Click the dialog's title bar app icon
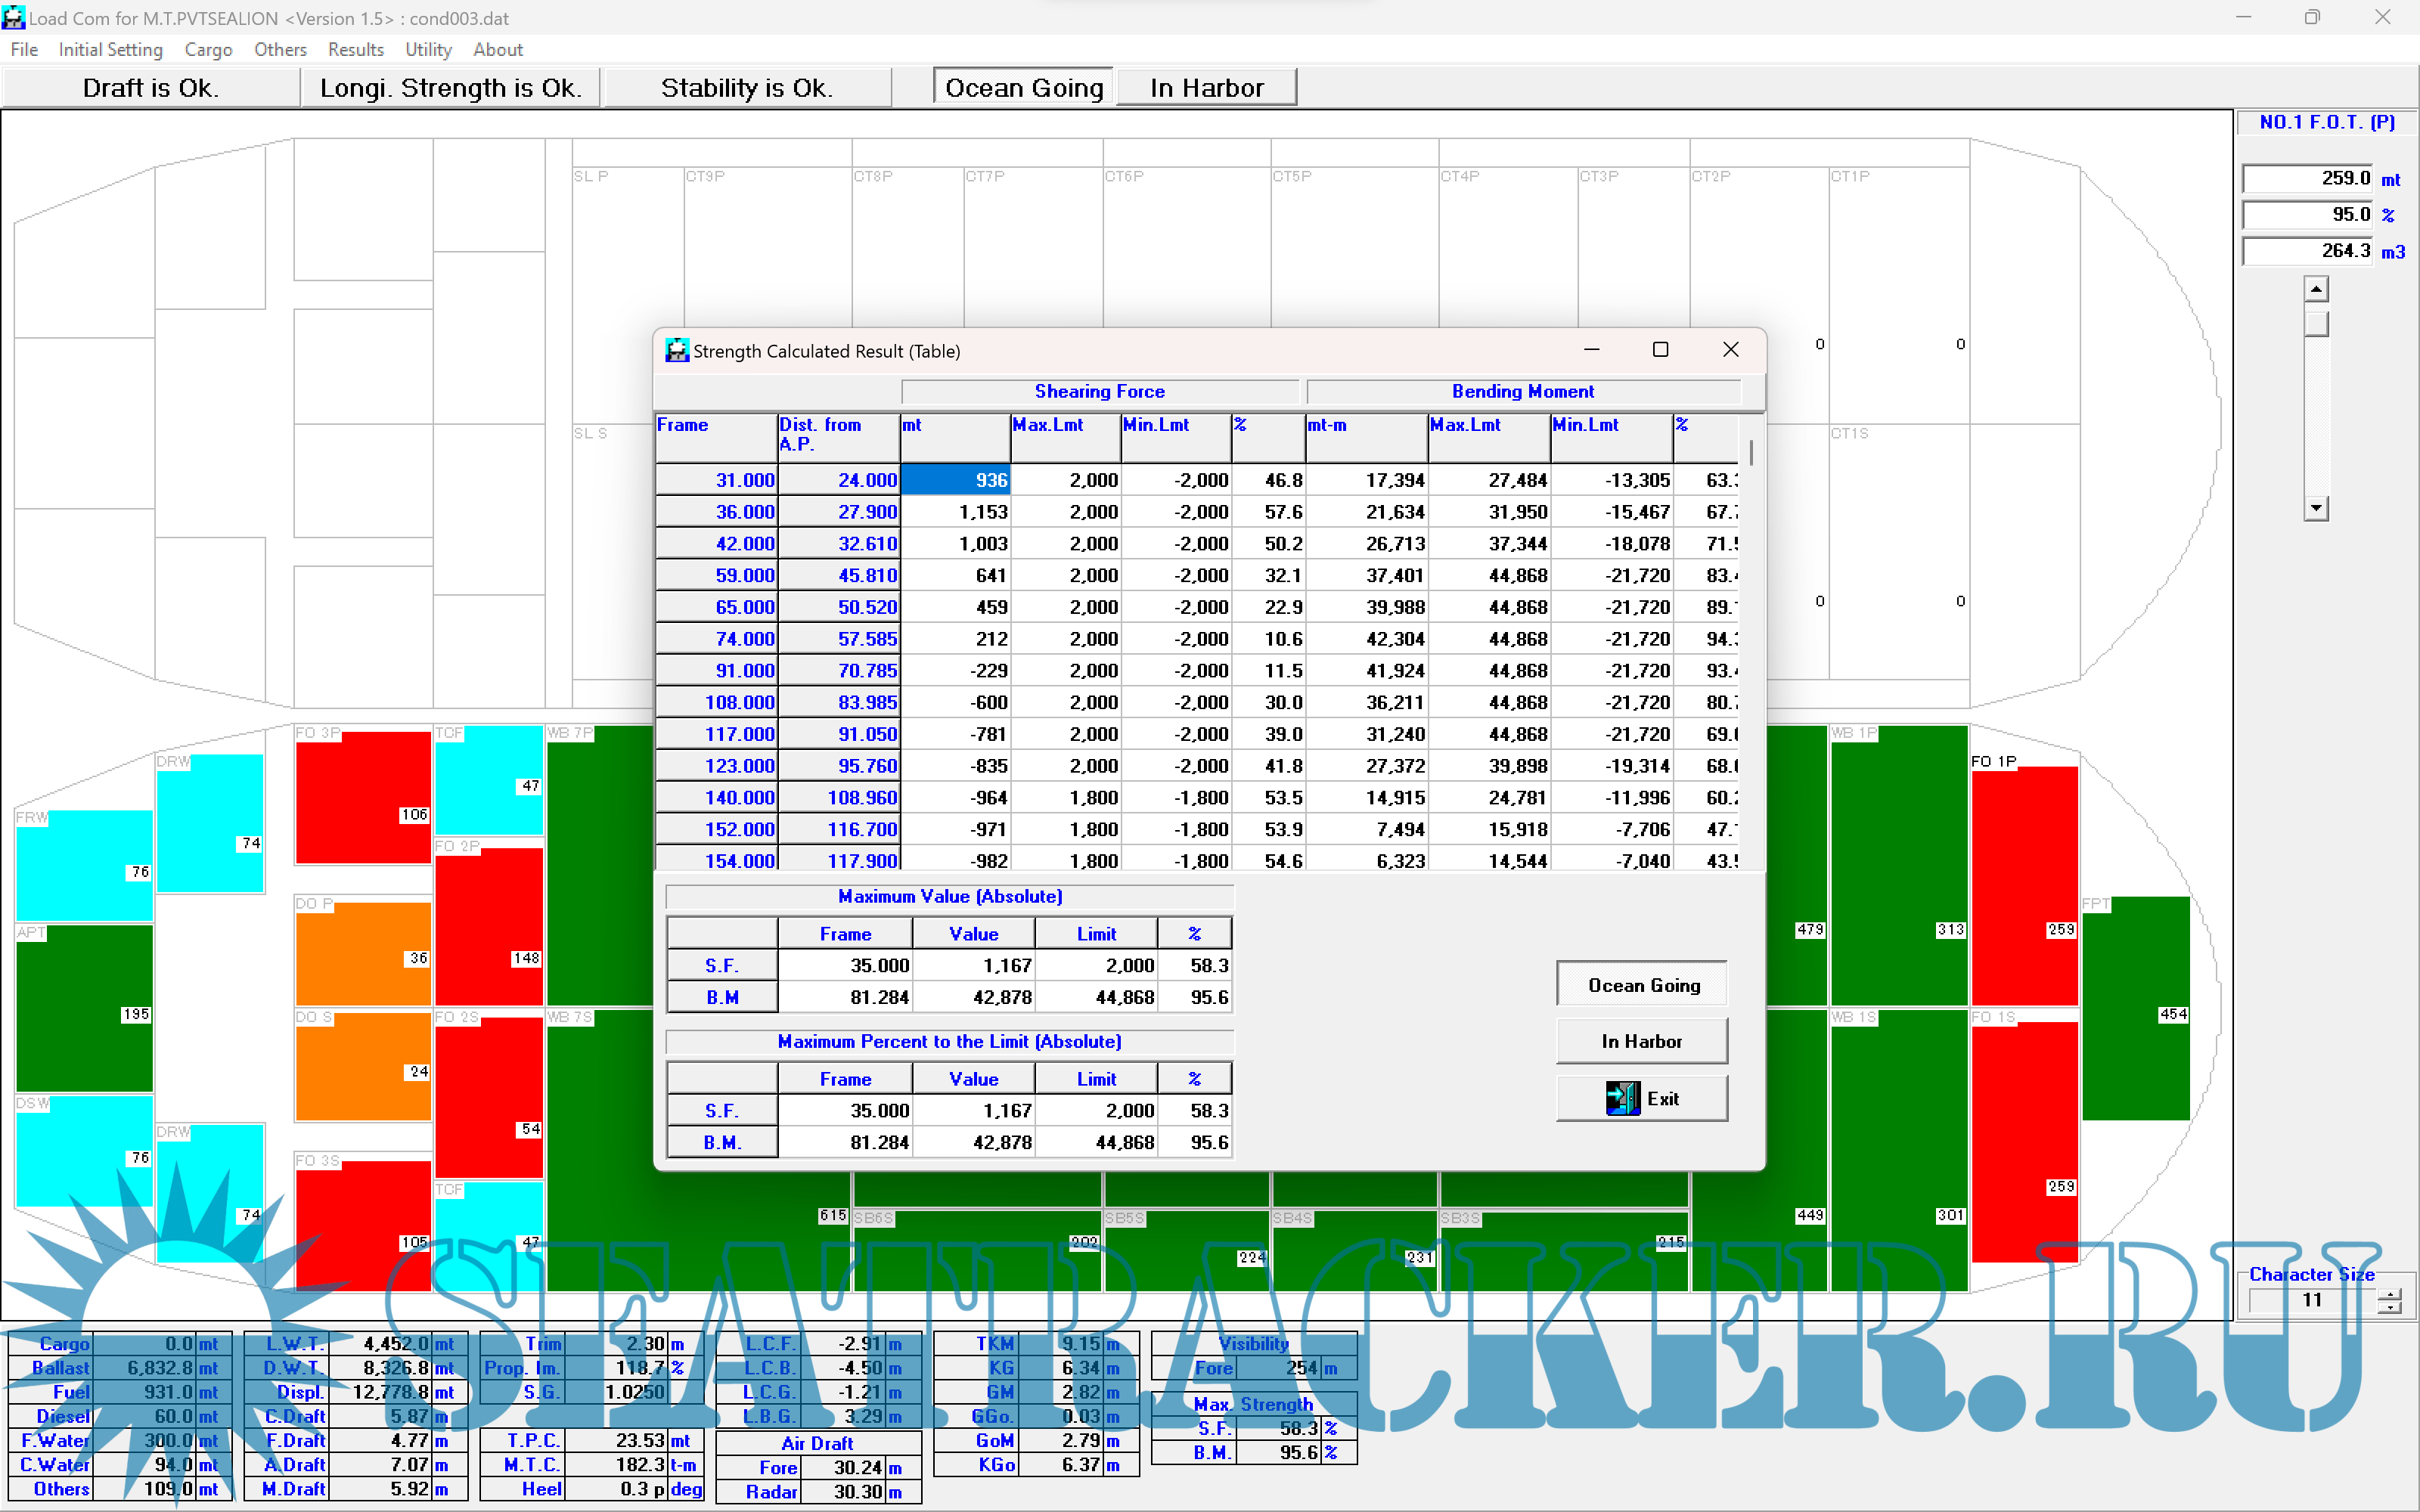2420x1512 pixels. [x=677, y=351]
